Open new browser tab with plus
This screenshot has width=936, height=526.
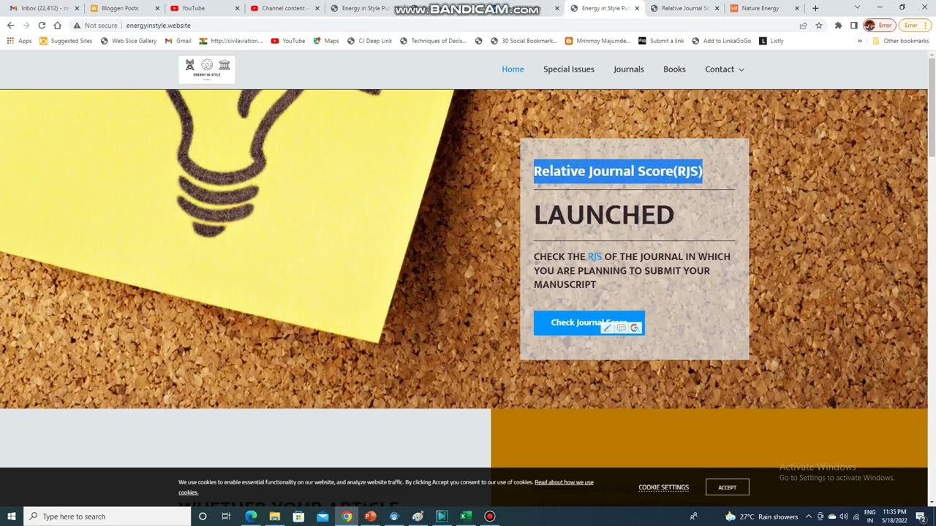tap(815, 8)
